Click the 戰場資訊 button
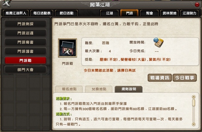The width and height of the screenshot is (202, 132). pos(160,78)
